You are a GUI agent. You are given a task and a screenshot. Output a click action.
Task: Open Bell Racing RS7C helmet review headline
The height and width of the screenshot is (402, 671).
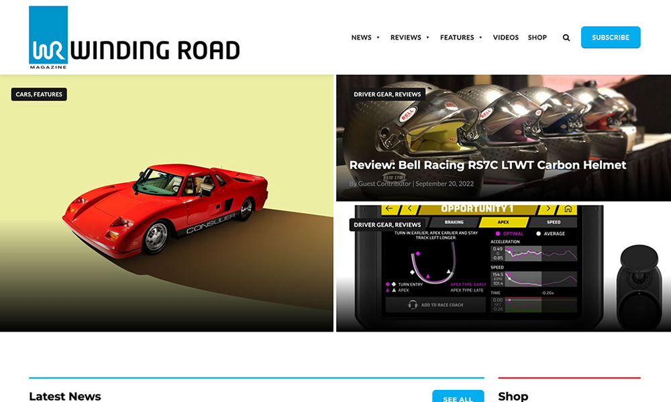coord(487,165)
